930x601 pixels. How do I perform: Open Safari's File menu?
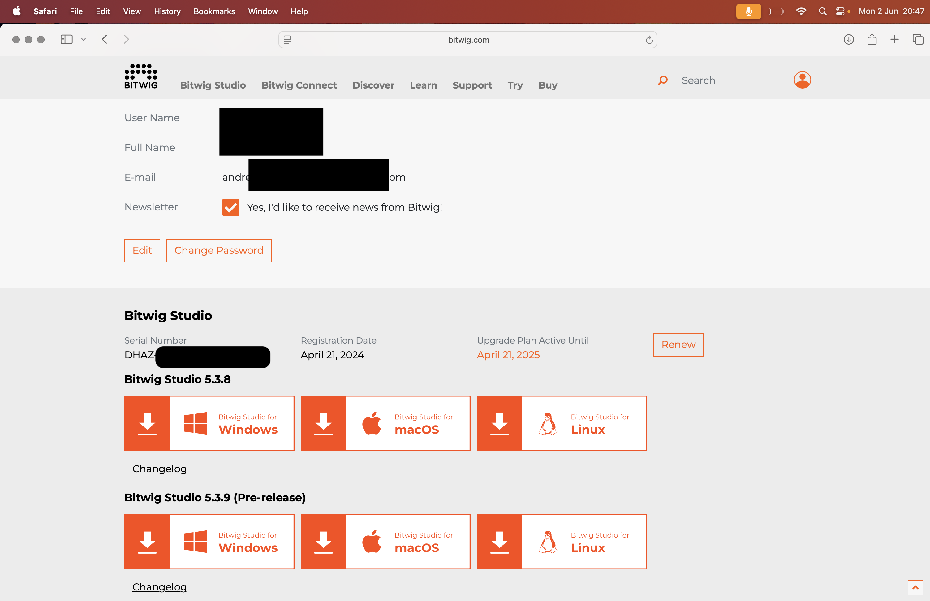[76, 11]
